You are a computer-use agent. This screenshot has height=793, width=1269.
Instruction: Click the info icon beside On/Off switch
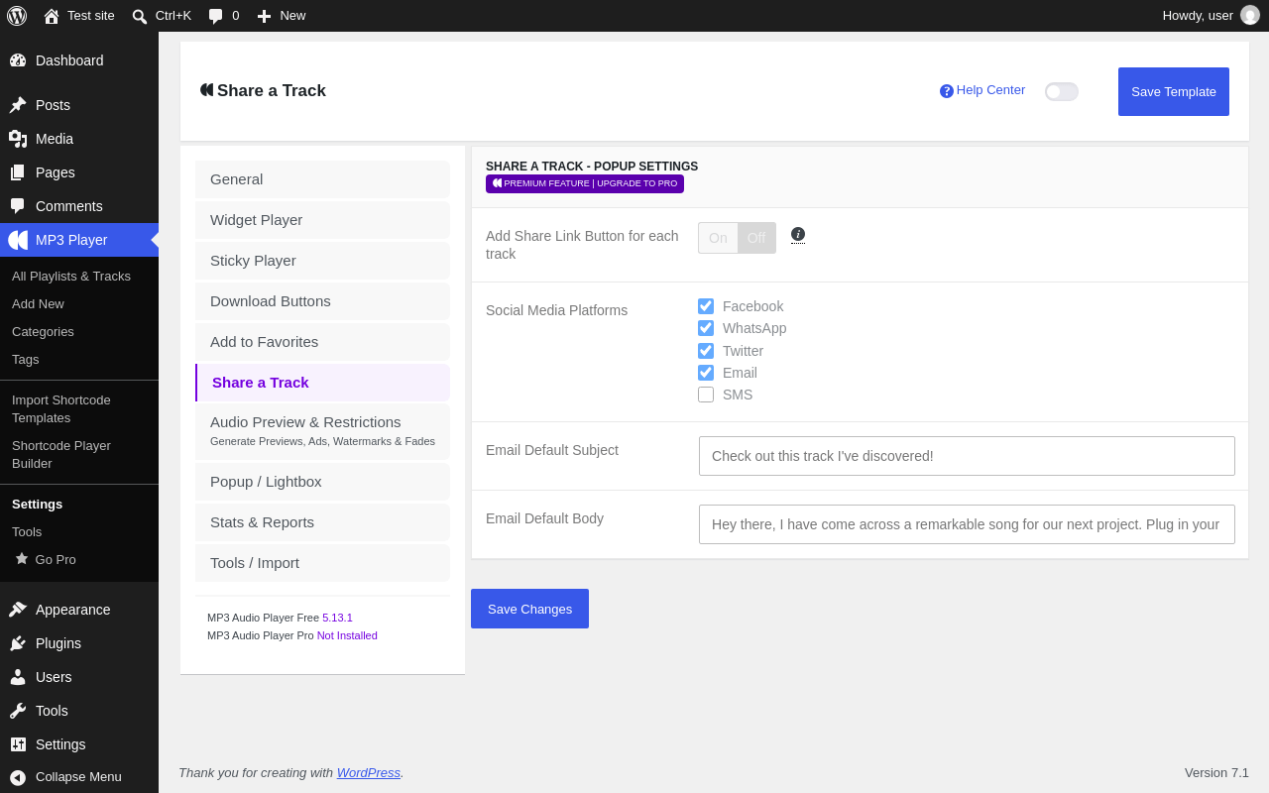(x=798, y=235)
